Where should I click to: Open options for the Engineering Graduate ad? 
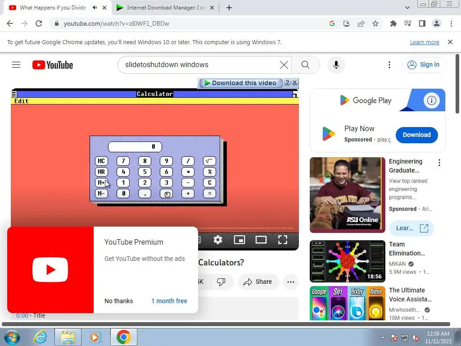coord(439,163)
